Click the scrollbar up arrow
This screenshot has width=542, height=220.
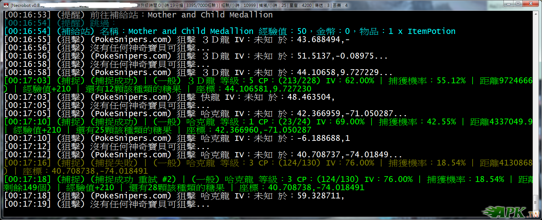537,14
